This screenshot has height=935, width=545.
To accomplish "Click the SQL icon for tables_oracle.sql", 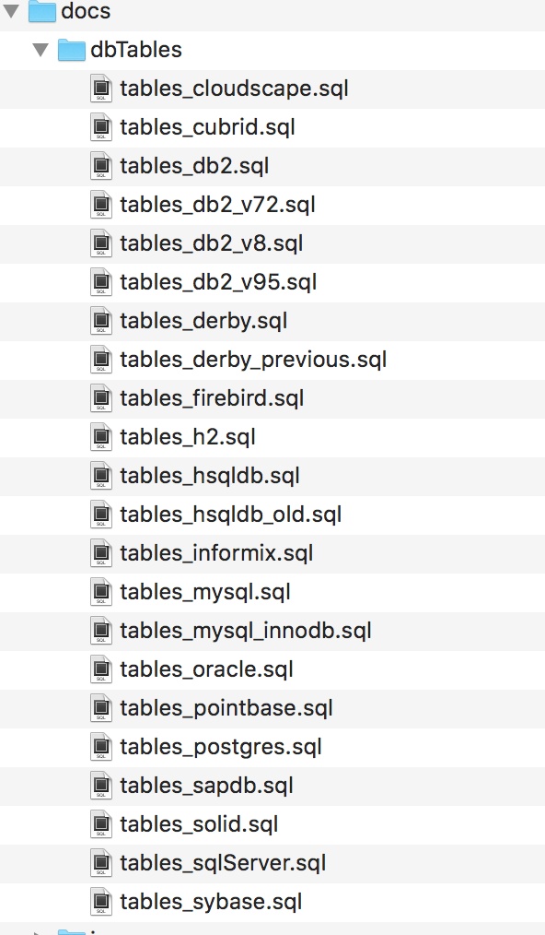I will pos(101,670).
